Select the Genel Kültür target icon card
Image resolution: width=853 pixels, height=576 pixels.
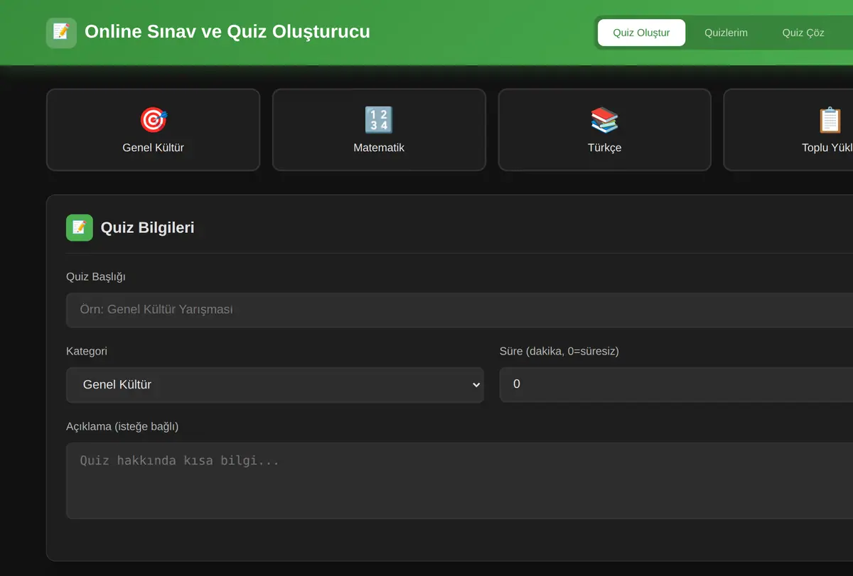[x=153, y=130]
